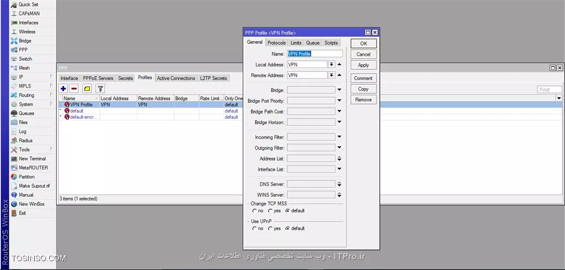Select 'default' for Change TCP MSS
This screenshot has width=565, height=270.
pyautogui.click(x=287, y=211)
